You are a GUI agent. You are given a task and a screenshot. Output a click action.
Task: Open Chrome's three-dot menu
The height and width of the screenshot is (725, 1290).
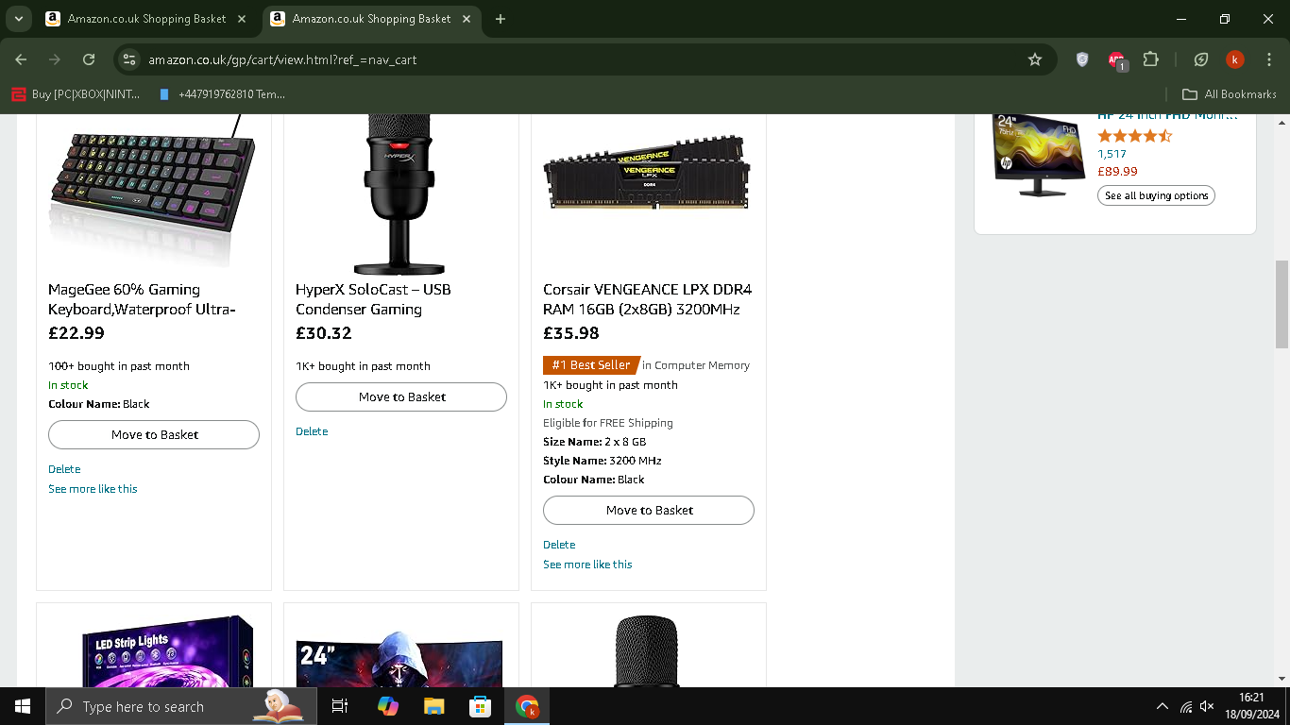pyautogui.click(x=1268, y=59)
